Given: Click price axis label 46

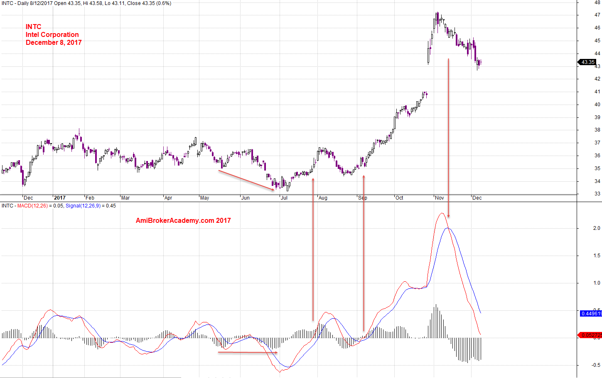Looking at the screenshot, I should [597, 28].
